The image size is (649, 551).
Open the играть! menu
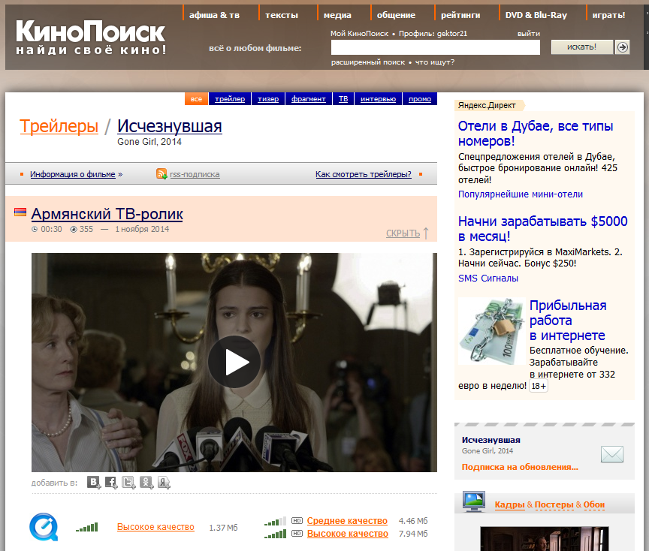click(x=608, y=15)
